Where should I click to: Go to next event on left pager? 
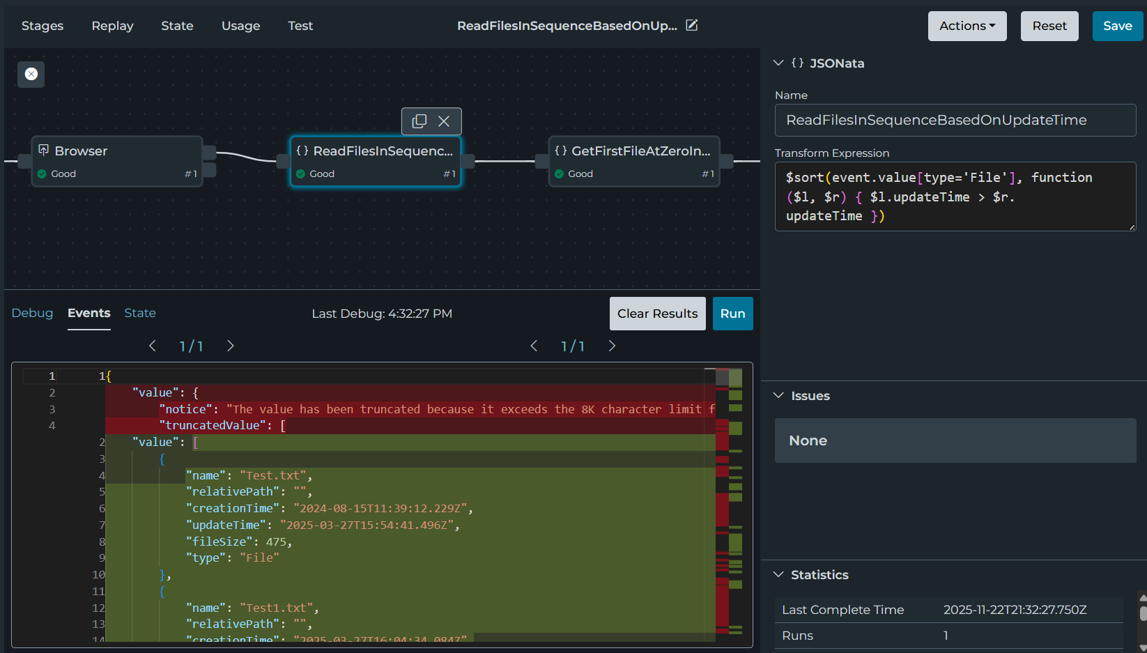[x=231, y=346]
